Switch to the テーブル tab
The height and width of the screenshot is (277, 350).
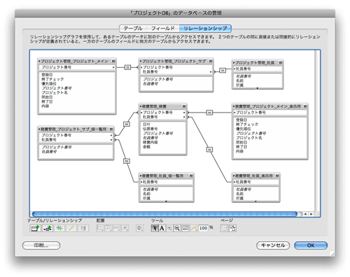pyautogui.click(x=133, y=29)
